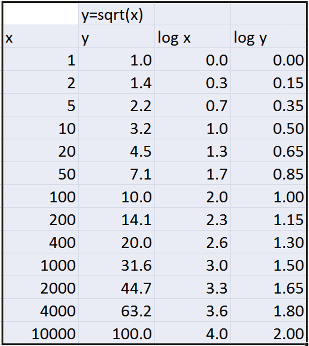This screenshot has height=346, width=309.
Task: Select the empty top-left white cell
Action: [40, 14]
